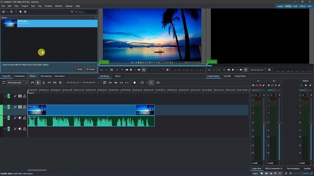Switch to the Library tab
Viewport: 314px width, 176px height.
pyautogui.click(x=118, y=76)
